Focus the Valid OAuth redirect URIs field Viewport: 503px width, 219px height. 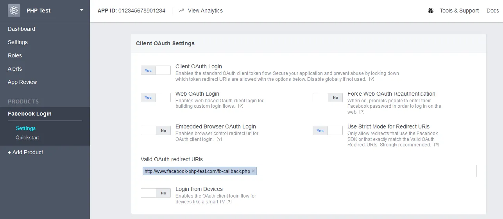[365, 171]
